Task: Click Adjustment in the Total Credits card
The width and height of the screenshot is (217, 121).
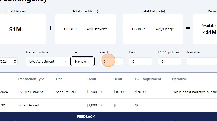Action: [x=96, y=29]
